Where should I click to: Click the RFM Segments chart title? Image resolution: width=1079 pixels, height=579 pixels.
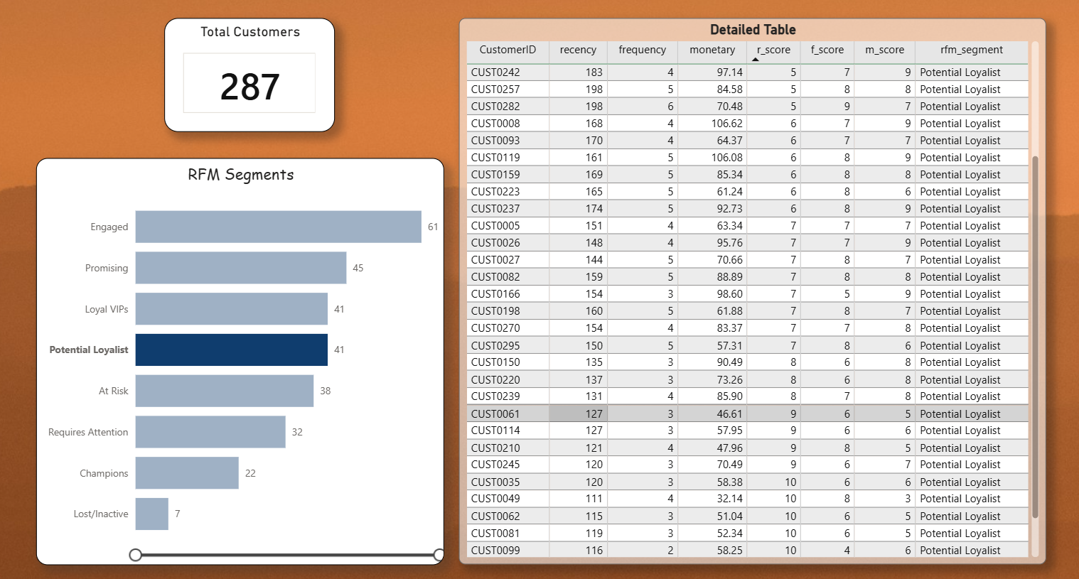pyautogui.click(x=240, y=175)
